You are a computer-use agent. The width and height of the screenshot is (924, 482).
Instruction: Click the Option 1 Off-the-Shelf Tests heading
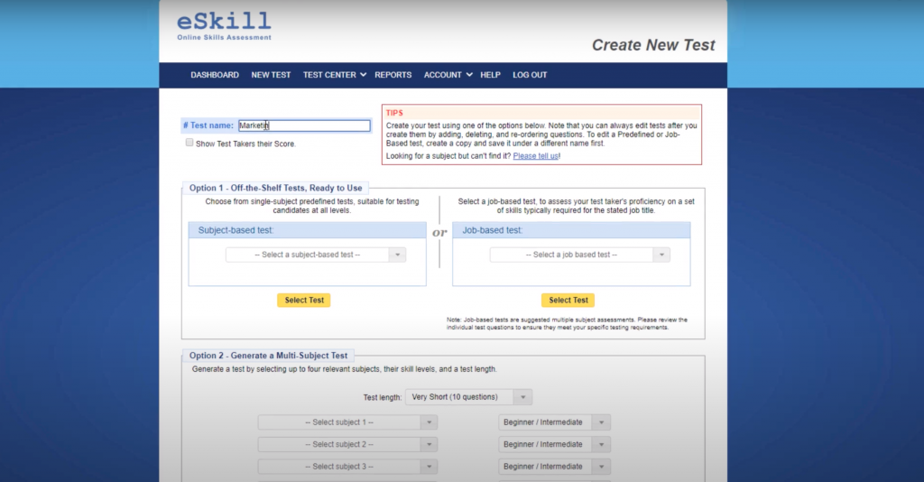click(x=276, y=188)
